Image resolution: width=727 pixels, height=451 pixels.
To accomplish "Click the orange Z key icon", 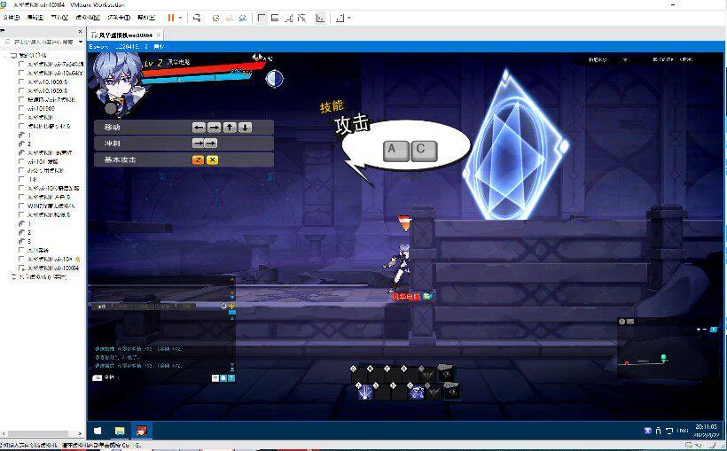I will point(198,159).
